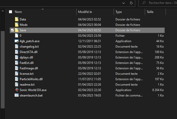Click the 208 Ko size value
Screen dimensions: 177x119
(x=159, y=57)
